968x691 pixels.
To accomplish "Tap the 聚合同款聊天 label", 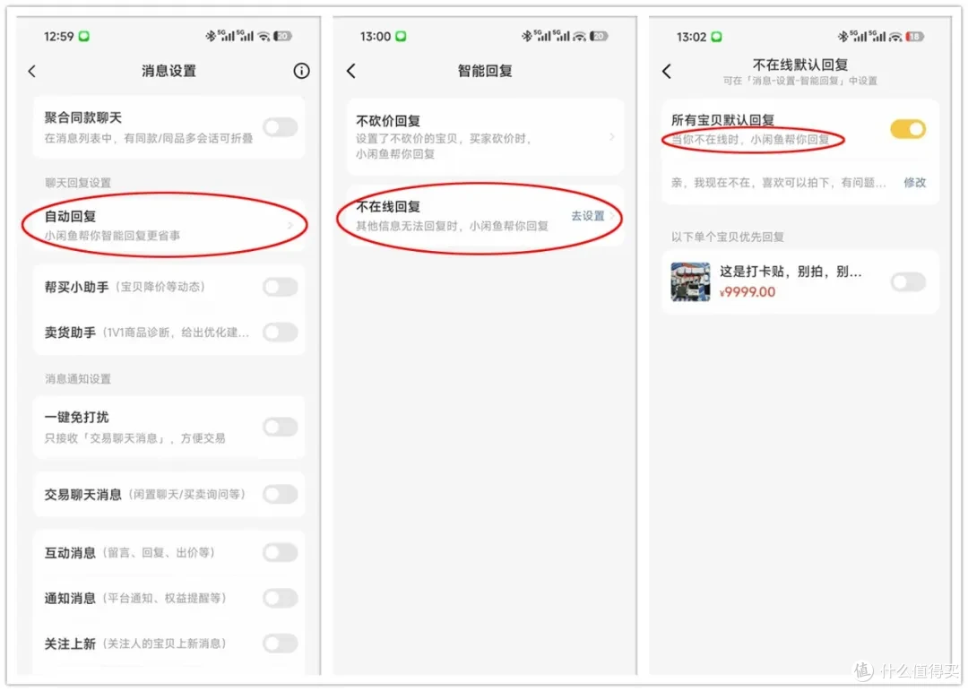I will point(82,117).
